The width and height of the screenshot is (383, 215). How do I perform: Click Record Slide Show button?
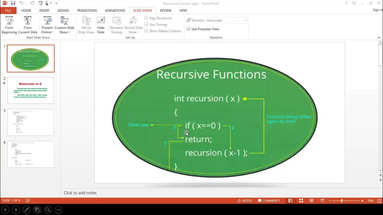click(x=133, y=25)
